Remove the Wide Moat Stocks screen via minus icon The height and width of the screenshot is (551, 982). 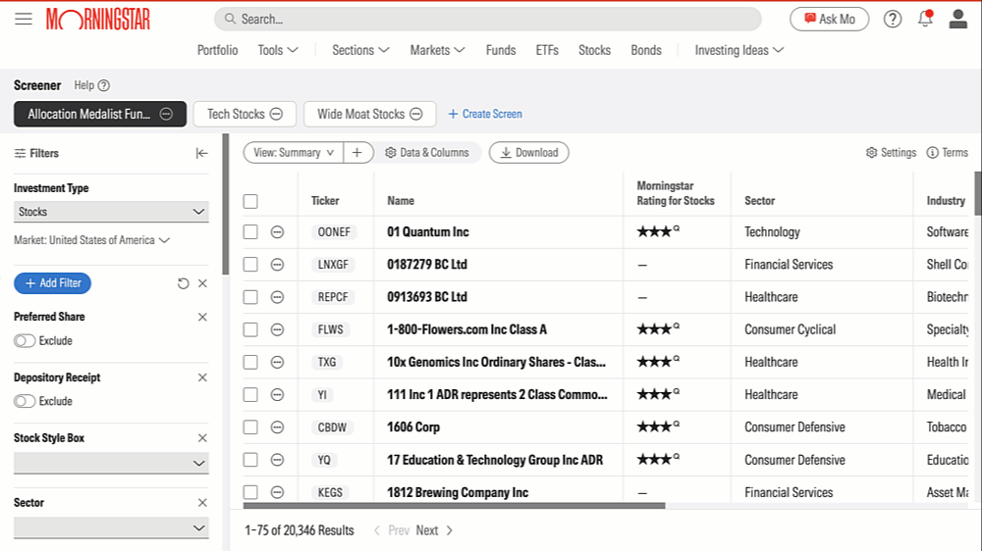415,114
